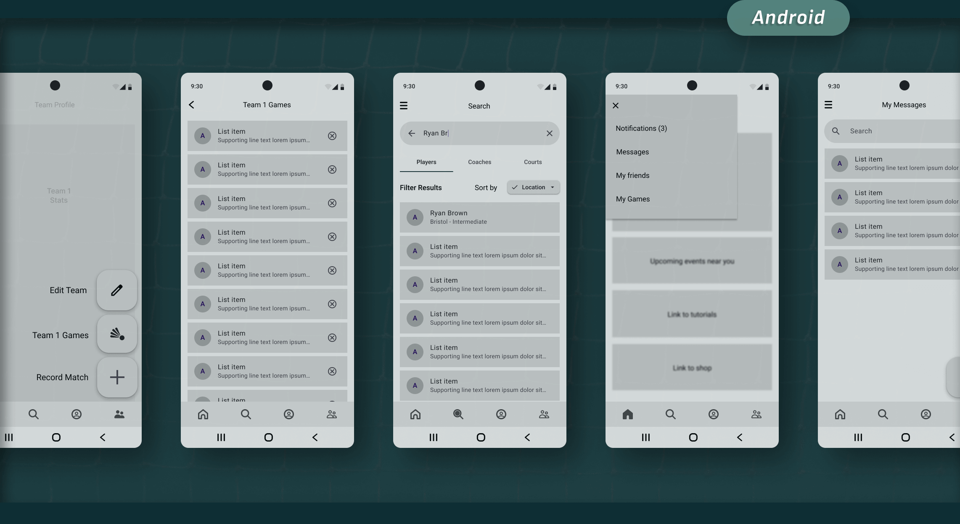Viewport: 960px width, 524px height.
Task: Open My friends from drawer menu
Action: [x=632, y=175]
